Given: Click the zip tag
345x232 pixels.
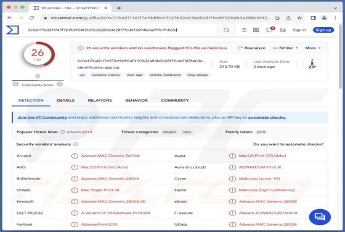Looking at the screenshot, I should pos(82,75).
